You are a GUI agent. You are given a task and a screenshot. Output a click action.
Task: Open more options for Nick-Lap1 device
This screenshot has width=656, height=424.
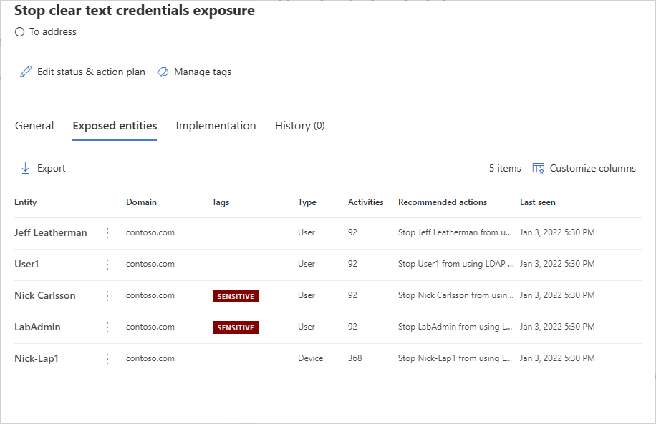pyautogui.click(x=107, y=359)
